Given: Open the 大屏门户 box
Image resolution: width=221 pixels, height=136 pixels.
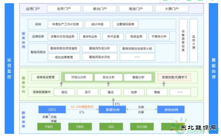Looking at the screenshot, I should coord(172,9).
